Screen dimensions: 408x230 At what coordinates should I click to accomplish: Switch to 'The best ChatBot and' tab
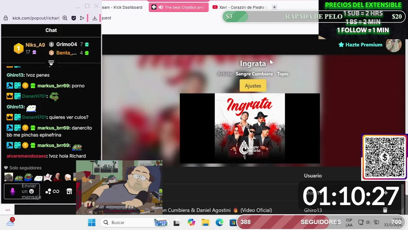click(178, 7)
